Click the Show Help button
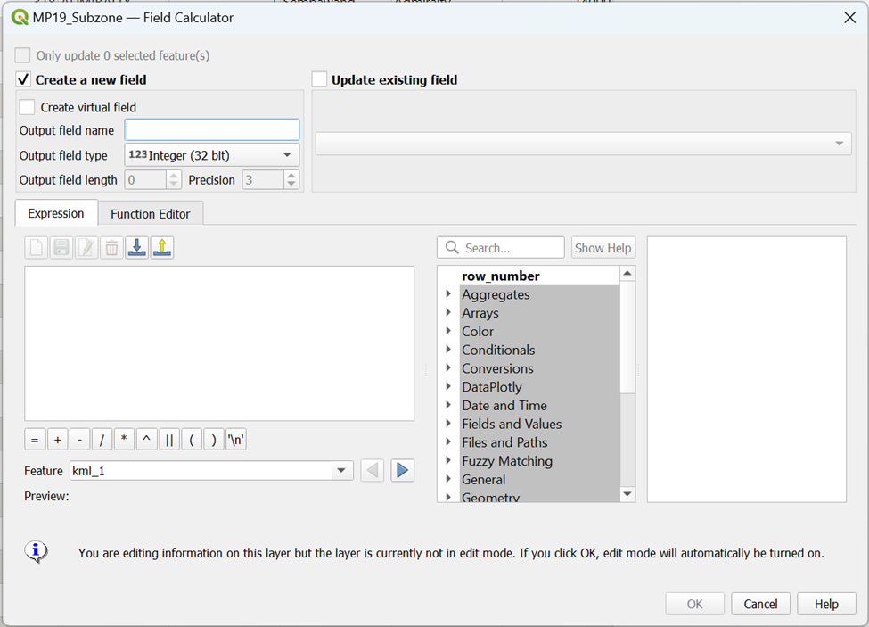Screen dimensions: 869x627 click(603, 248)
